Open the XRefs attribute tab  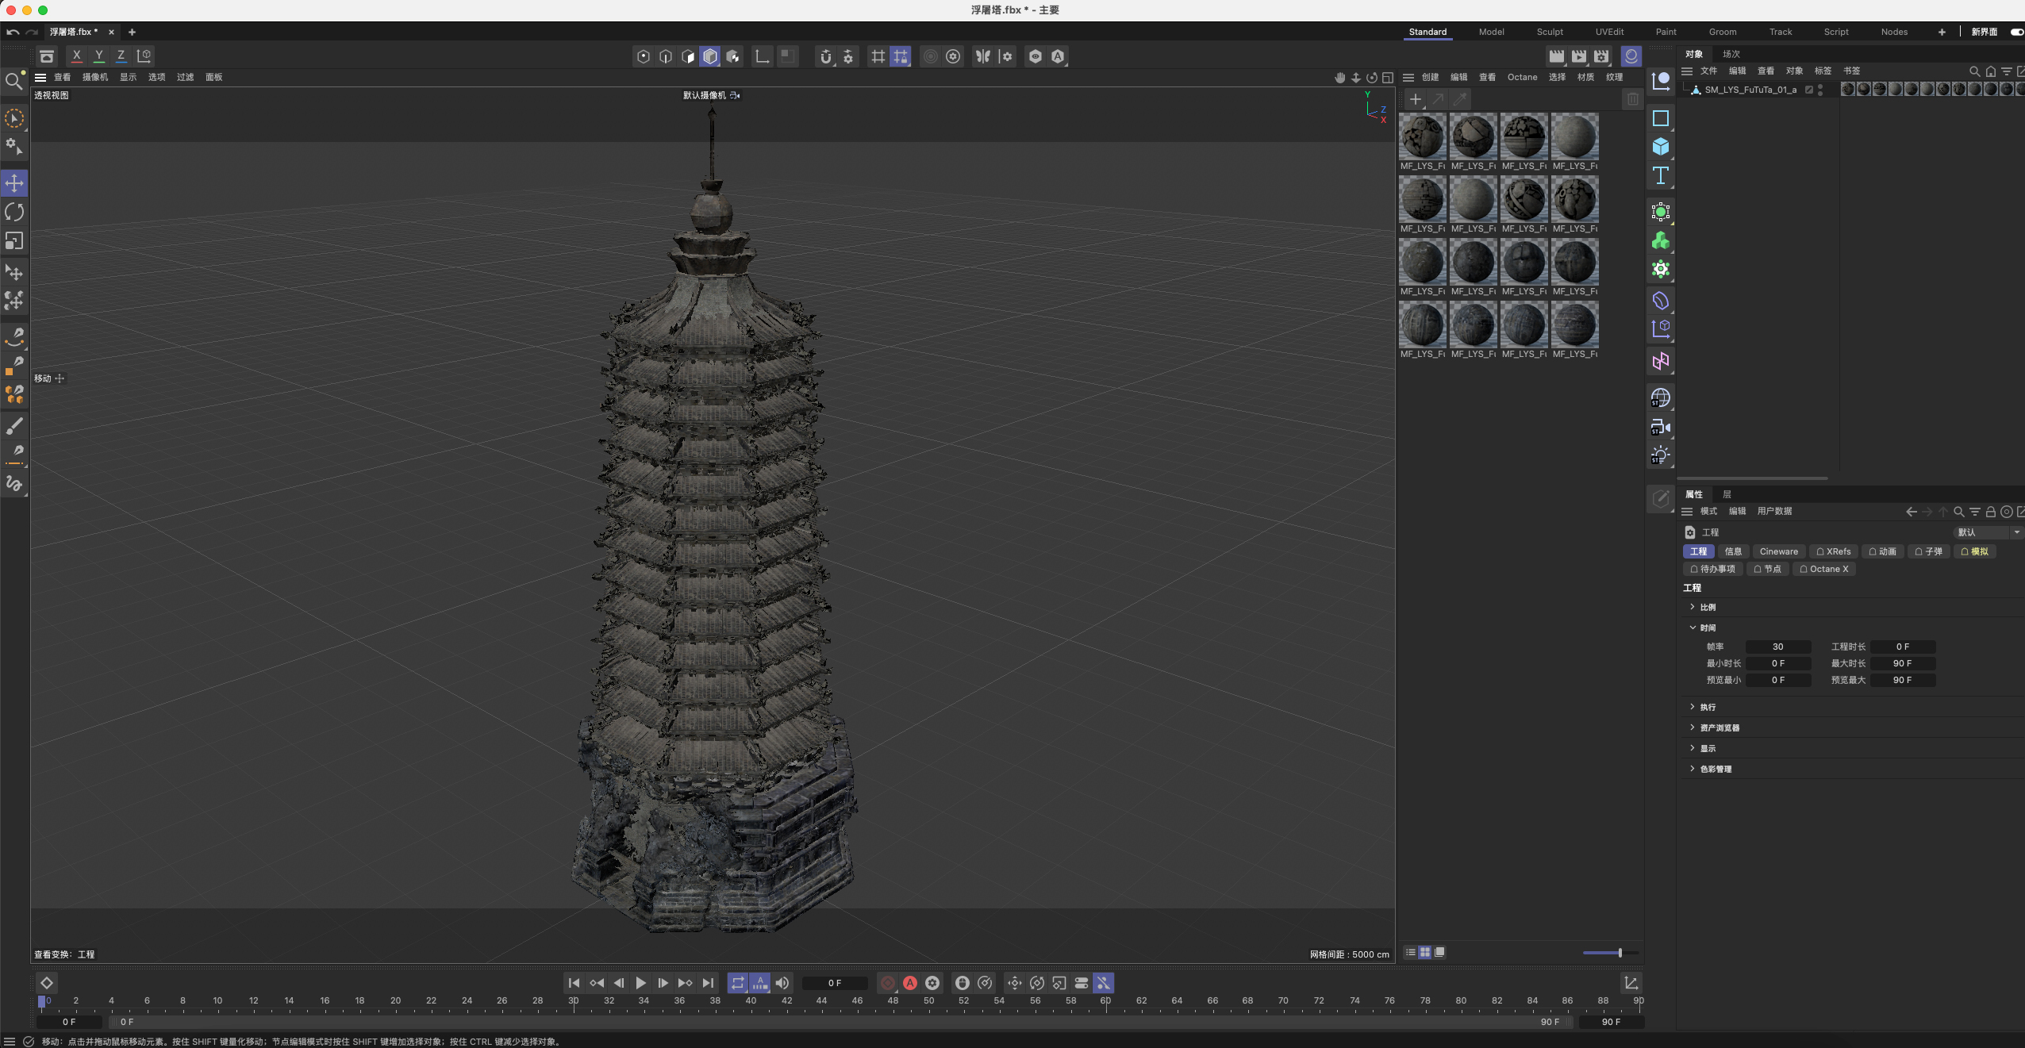point(1833,551)
